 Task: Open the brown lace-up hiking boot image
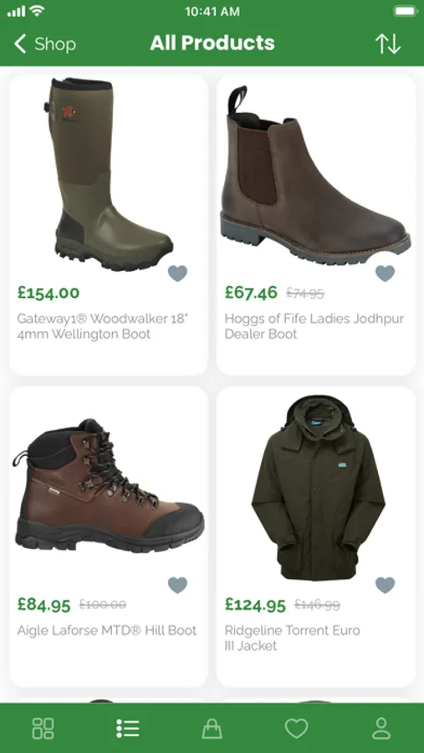[108, 485]
